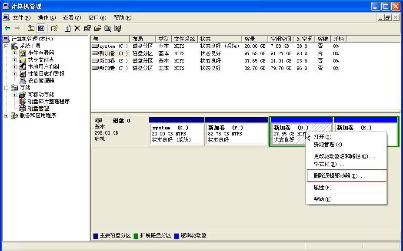Sort by the 布局 column header
The width and height of the screenshot is (403, 251).
click(x=143, y=39)
